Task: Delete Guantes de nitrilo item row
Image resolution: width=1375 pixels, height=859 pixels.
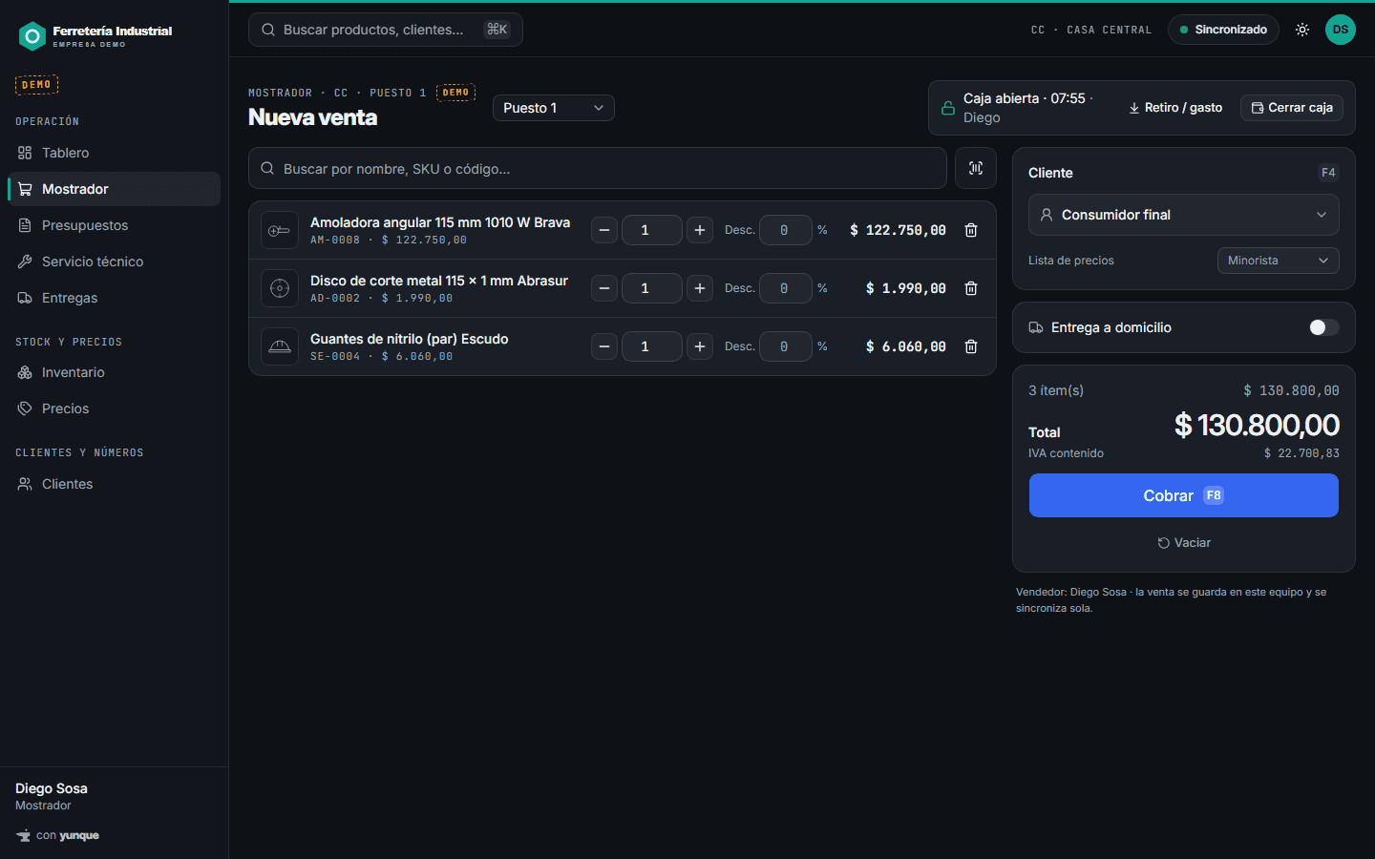Action: pos(971,346)
